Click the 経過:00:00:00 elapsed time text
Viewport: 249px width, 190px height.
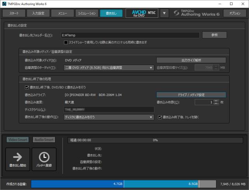tap(81, 140)
